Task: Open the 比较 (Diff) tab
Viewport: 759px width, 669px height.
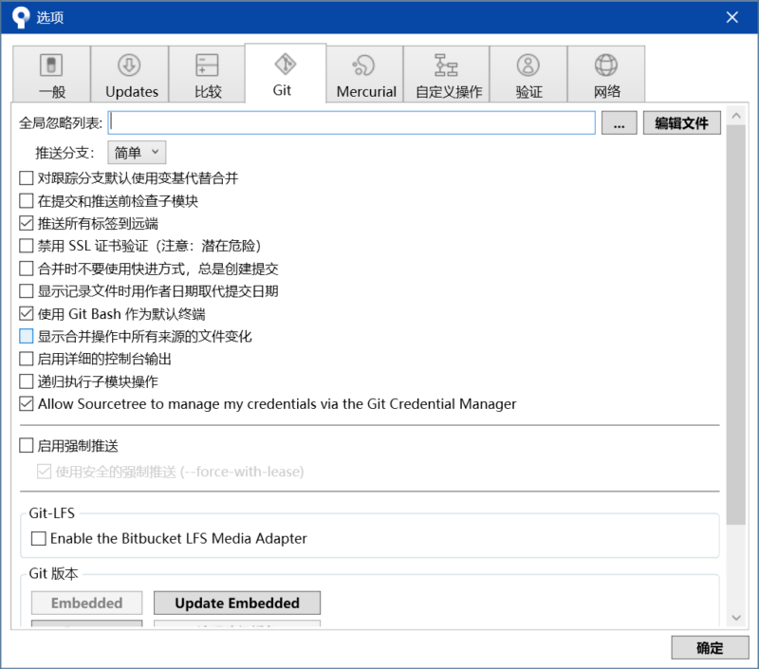Action: click(207, 74)
